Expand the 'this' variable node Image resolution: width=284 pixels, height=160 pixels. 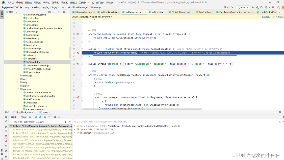(x=74, y=126)
